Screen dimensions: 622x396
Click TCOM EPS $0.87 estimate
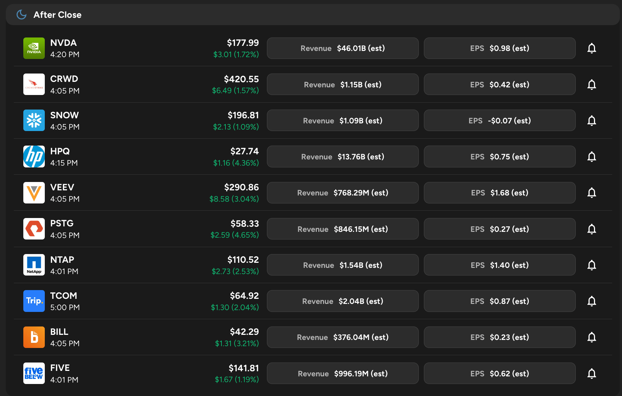click(x=500, y=301)
